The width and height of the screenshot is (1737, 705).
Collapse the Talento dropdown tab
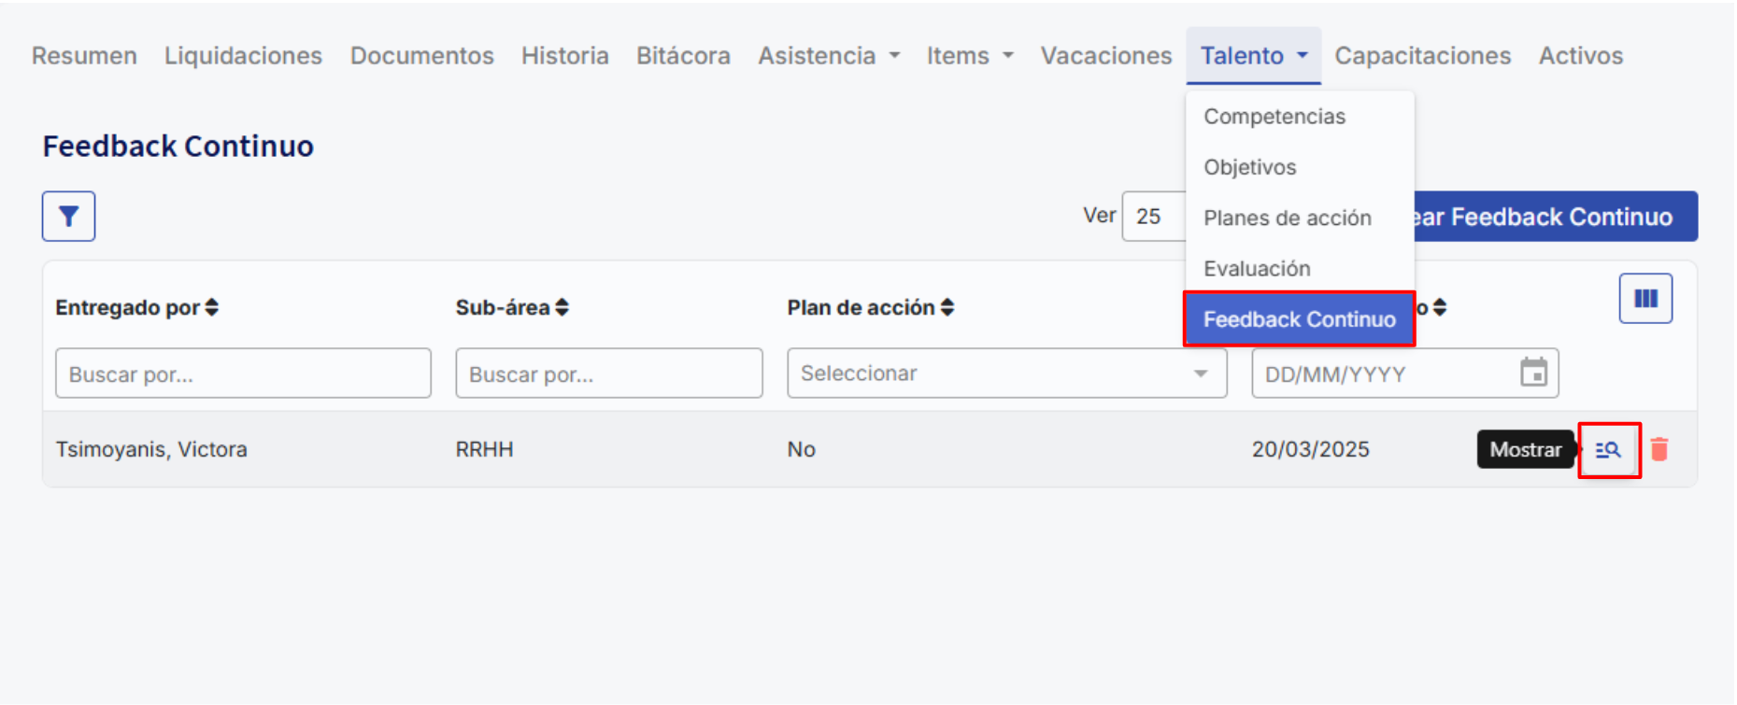click(1254, 56)
